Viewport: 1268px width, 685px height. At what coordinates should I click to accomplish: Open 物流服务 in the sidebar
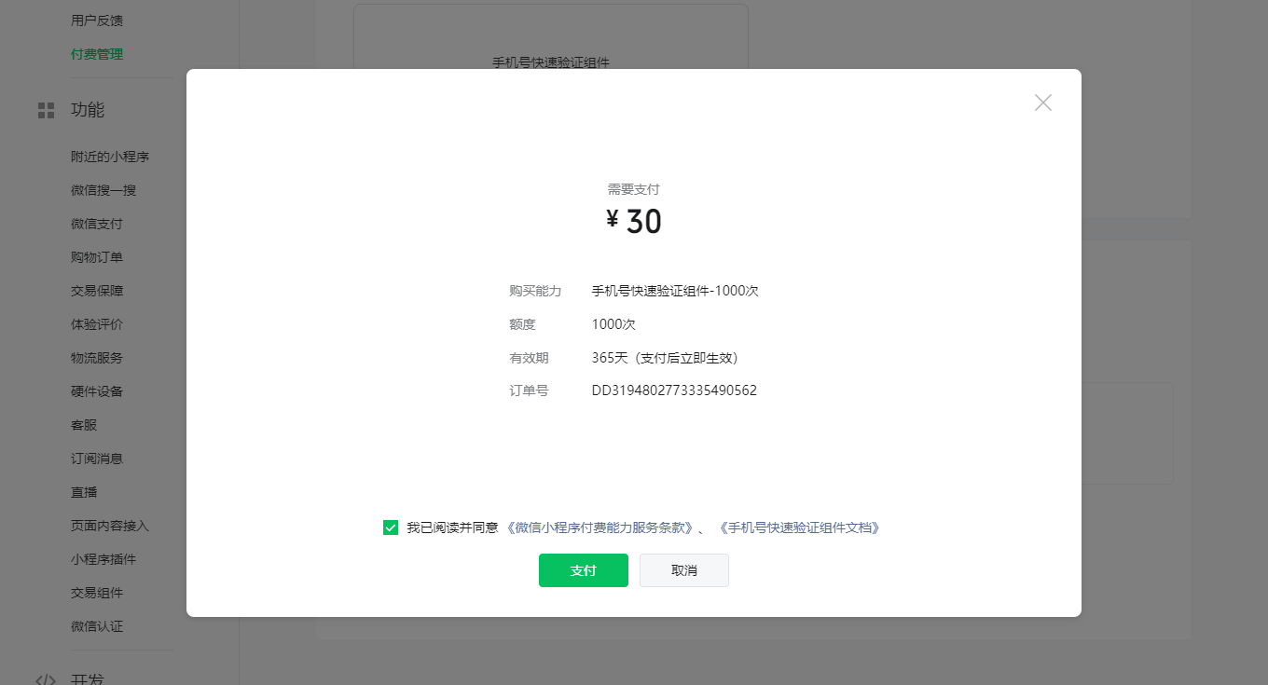pos(97,358)
